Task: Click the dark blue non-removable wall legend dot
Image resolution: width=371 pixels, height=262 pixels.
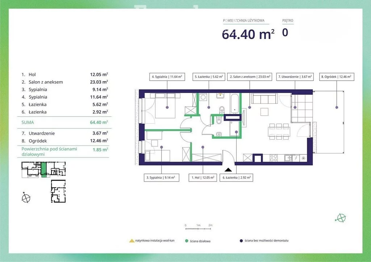Action: point(241,241)
